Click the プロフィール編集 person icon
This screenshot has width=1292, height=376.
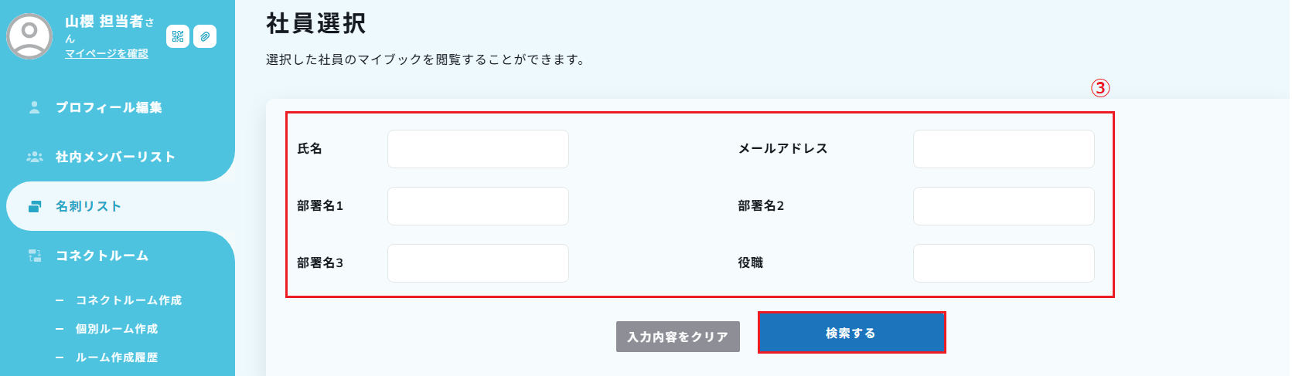[34, 107]
